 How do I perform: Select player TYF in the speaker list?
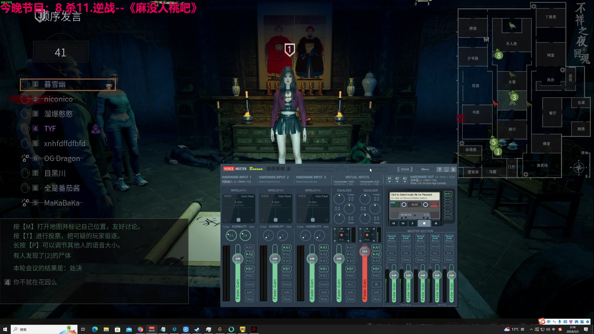[50, 129]
